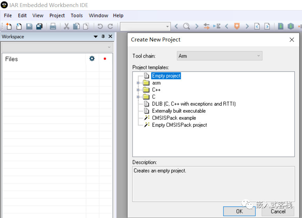This screenshot has width=302, height=218.
Task: Toggle bookmark with the orange shield icon
Action: [237, 26]
